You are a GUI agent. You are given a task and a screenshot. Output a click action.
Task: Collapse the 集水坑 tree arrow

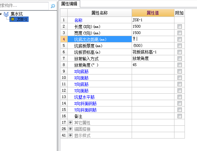(x=1, y=14)
